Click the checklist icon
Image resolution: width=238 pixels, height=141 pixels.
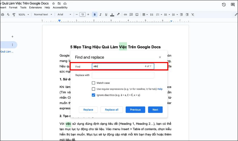tap(158, 14)
